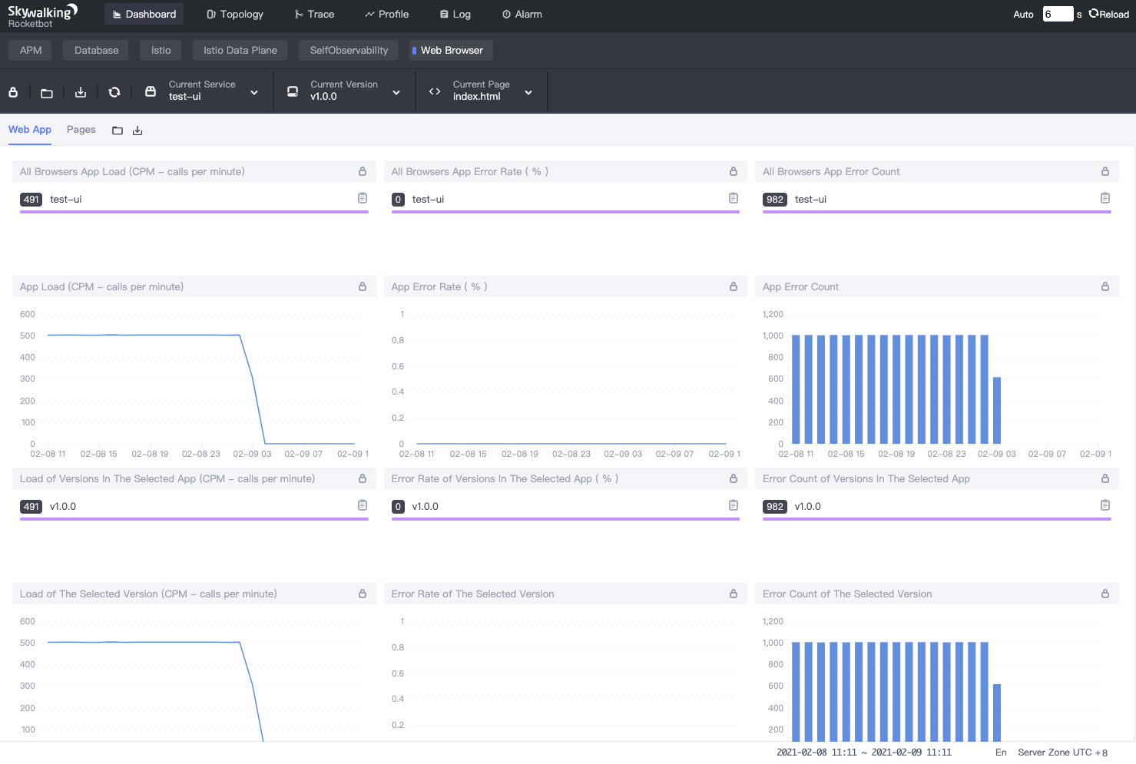Viewport: 1136px width, 764px height.
Task: Click the purple bar under 491 test-ui
Action: [x=194, y=212]
